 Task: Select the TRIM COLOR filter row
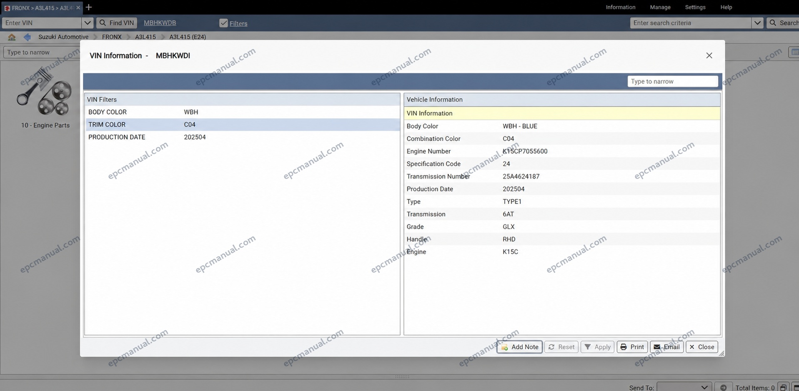(x=242, y=125)
